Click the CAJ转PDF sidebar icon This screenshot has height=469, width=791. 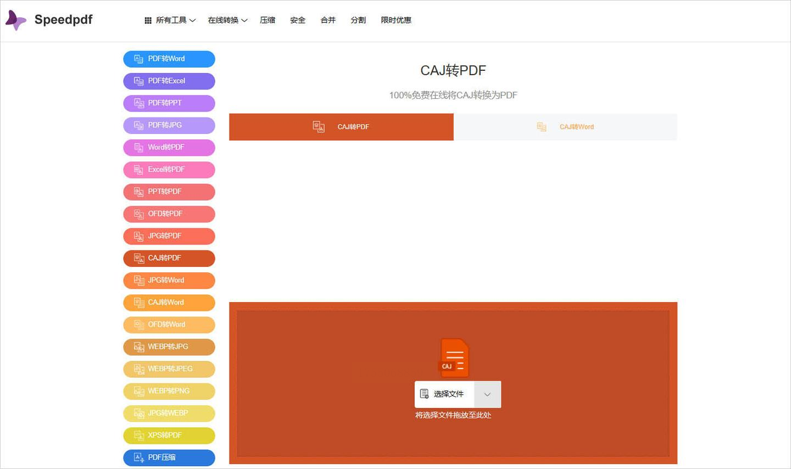[139, 258]
